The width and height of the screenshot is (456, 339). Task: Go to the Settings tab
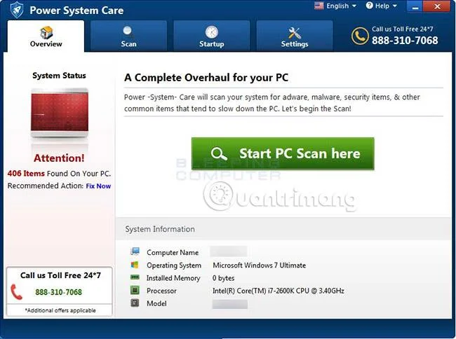pyautogui.click(x=295, y=36)
